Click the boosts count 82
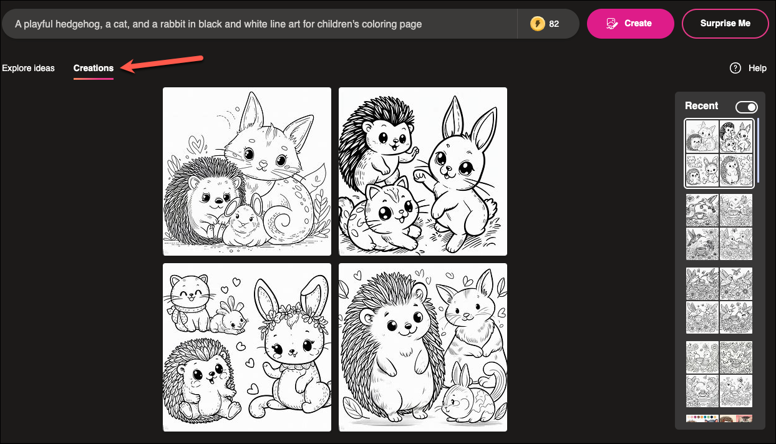Image resolution: width=776 pixels, height=444 pixels. point(554,24)
